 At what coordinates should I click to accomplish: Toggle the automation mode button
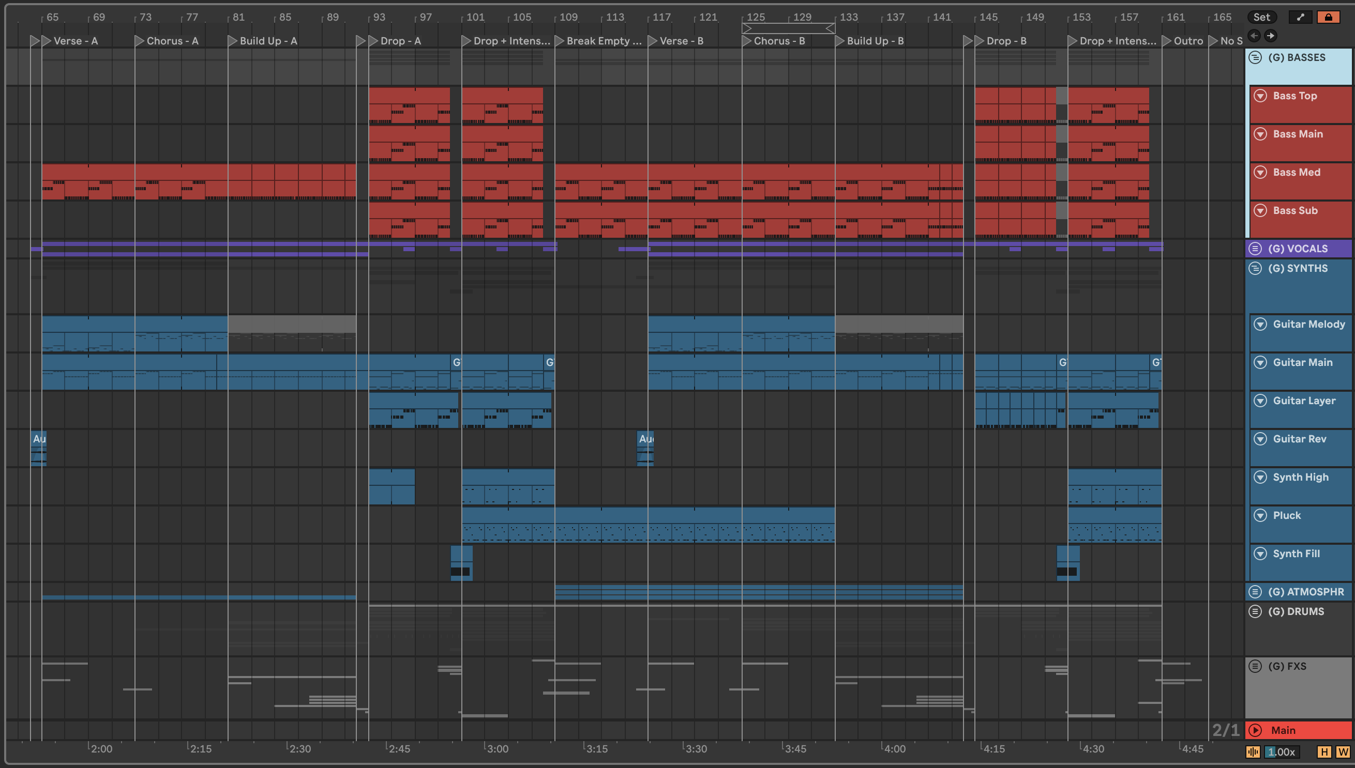point(1301,17)
